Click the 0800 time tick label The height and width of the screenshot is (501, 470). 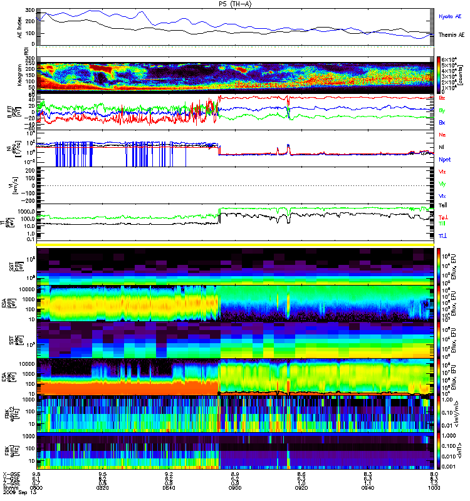point(36,488)
